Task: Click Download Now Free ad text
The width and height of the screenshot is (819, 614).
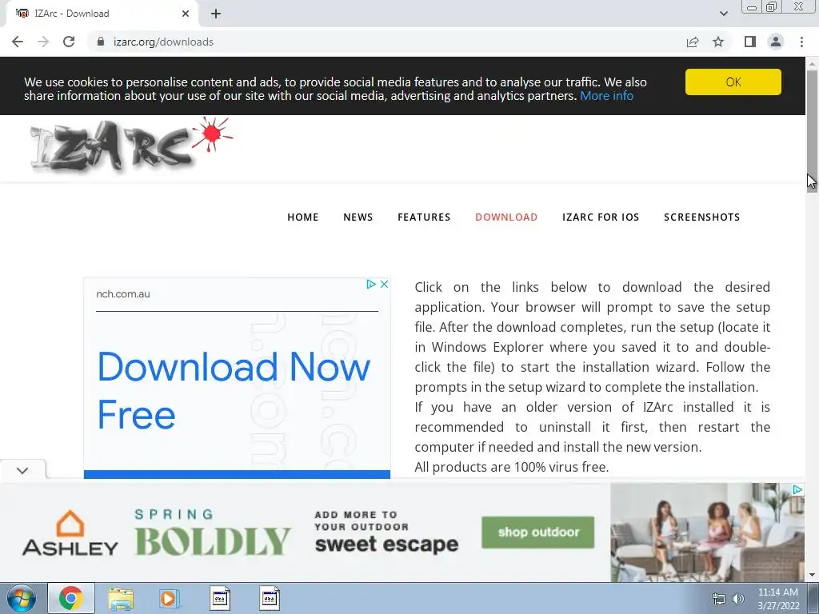Action: pyautogui.click(x=234, y=390)
